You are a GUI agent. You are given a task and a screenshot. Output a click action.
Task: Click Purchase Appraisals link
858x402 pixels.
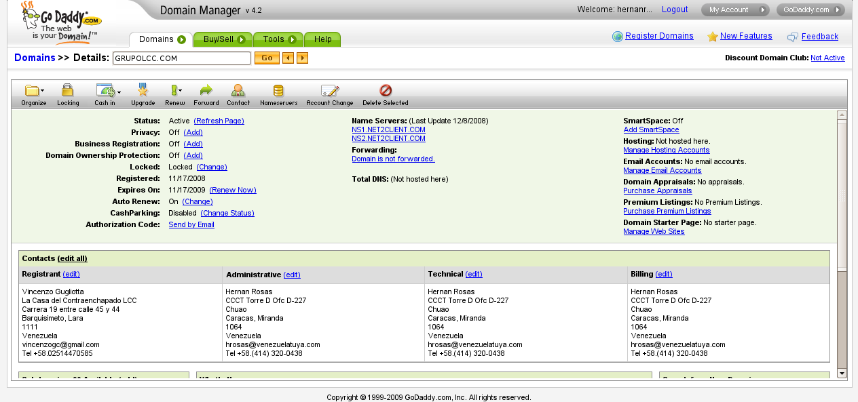click(x=657, y=190)
